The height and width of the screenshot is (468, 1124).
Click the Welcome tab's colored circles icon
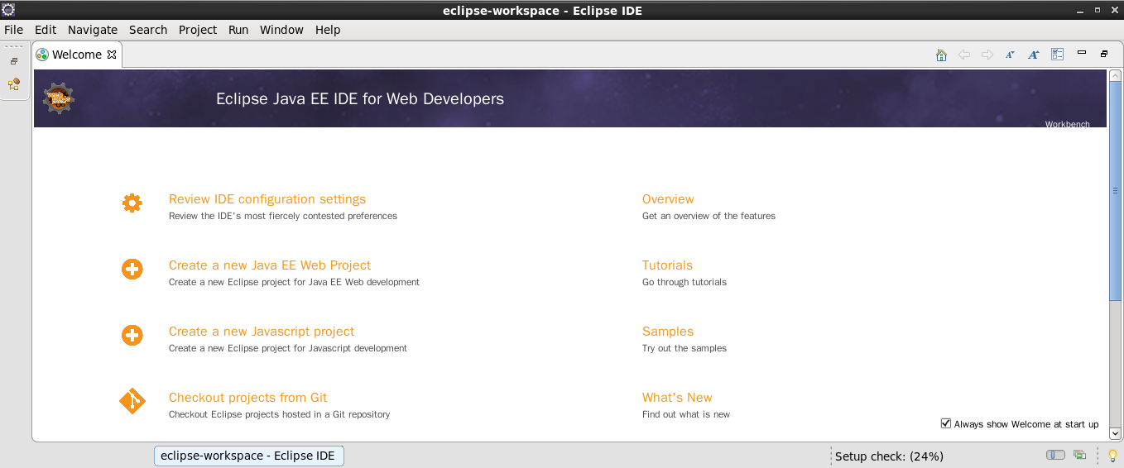click(x=42, y=55)
